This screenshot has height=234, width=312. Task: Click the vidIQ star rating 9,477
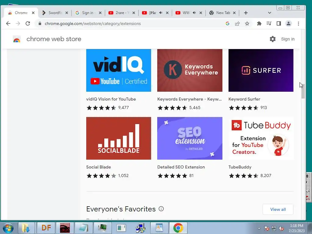click(x=108, y=108)
